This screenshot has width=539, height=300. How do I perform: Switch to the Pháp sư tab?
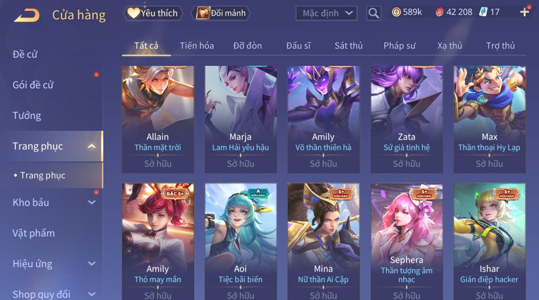(x=399, y=45)
